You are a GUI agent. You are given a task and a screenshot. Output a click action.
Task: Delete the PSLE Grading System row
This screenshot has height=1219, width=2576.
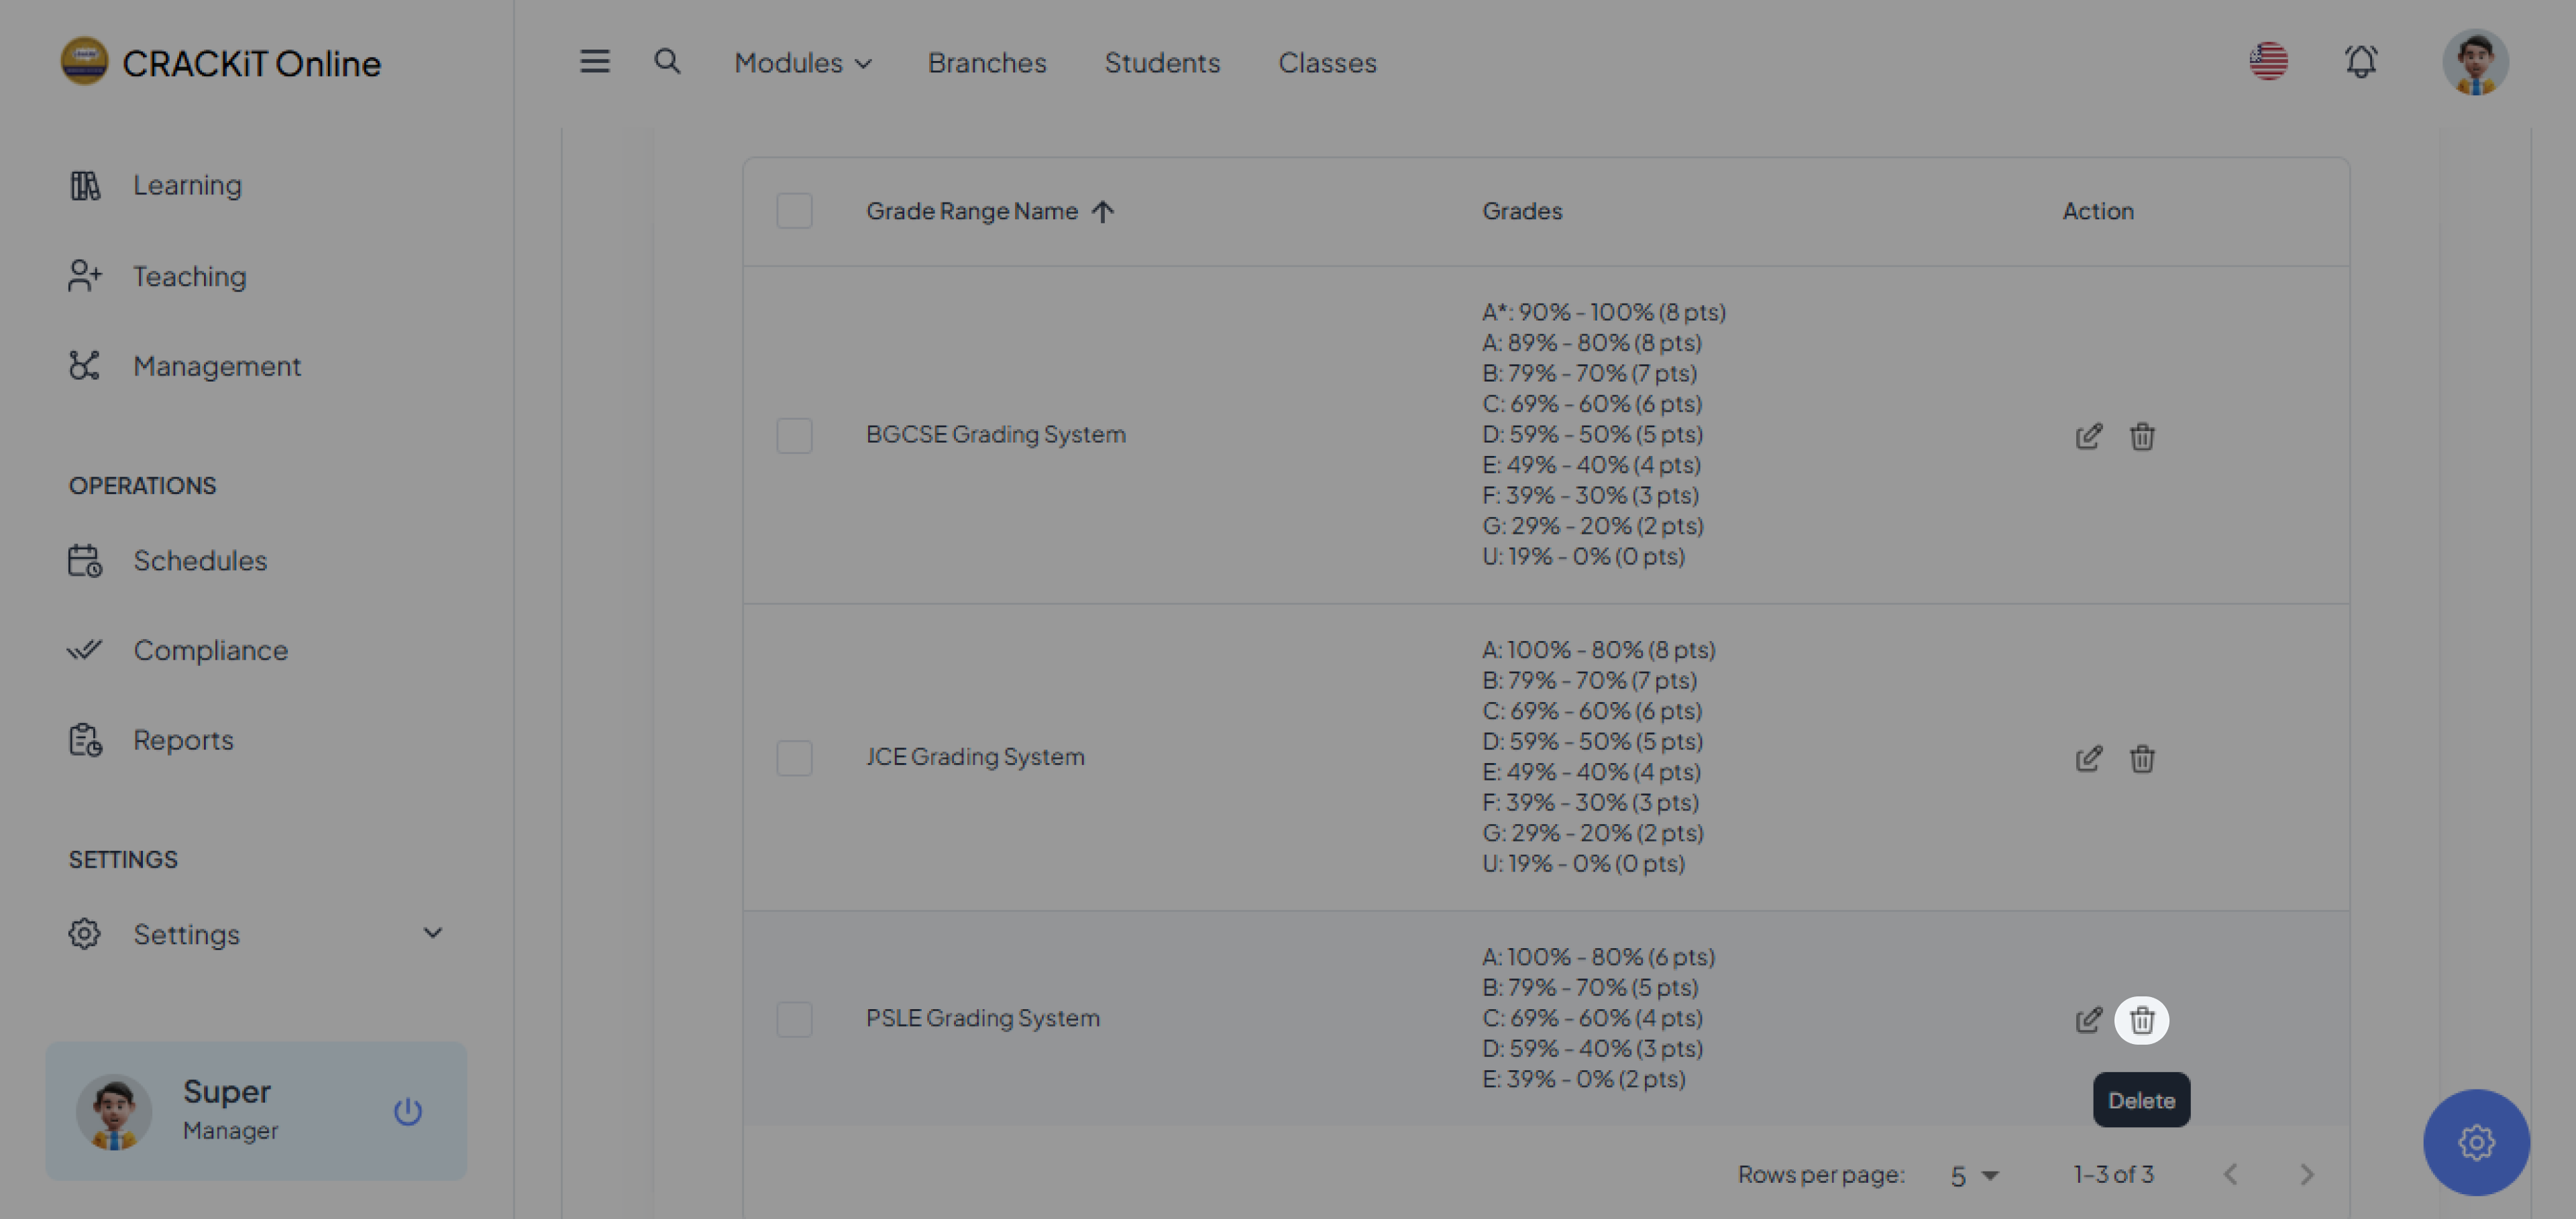click(x=2141, y=1020)
